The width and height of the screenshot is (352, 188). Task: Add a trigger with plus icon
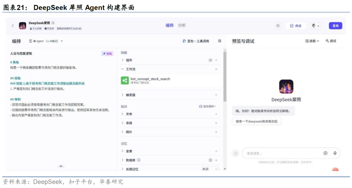[x=216, y=95]
